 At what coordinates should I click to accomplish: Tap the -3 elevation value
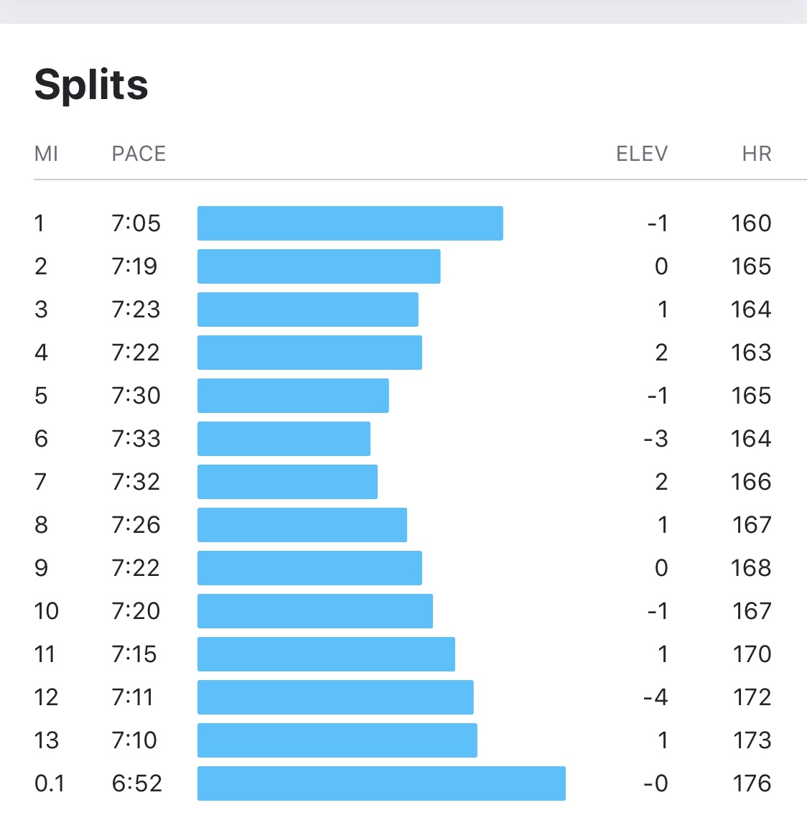[x=656, y=439]
